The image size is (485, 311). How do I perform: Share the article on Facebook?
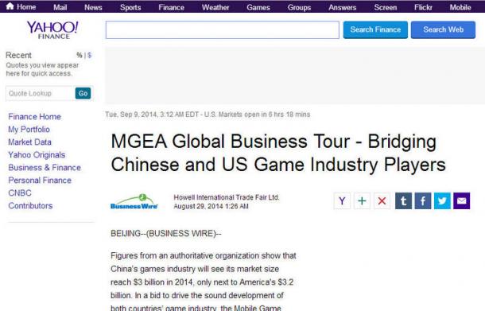tap(423, 200)
